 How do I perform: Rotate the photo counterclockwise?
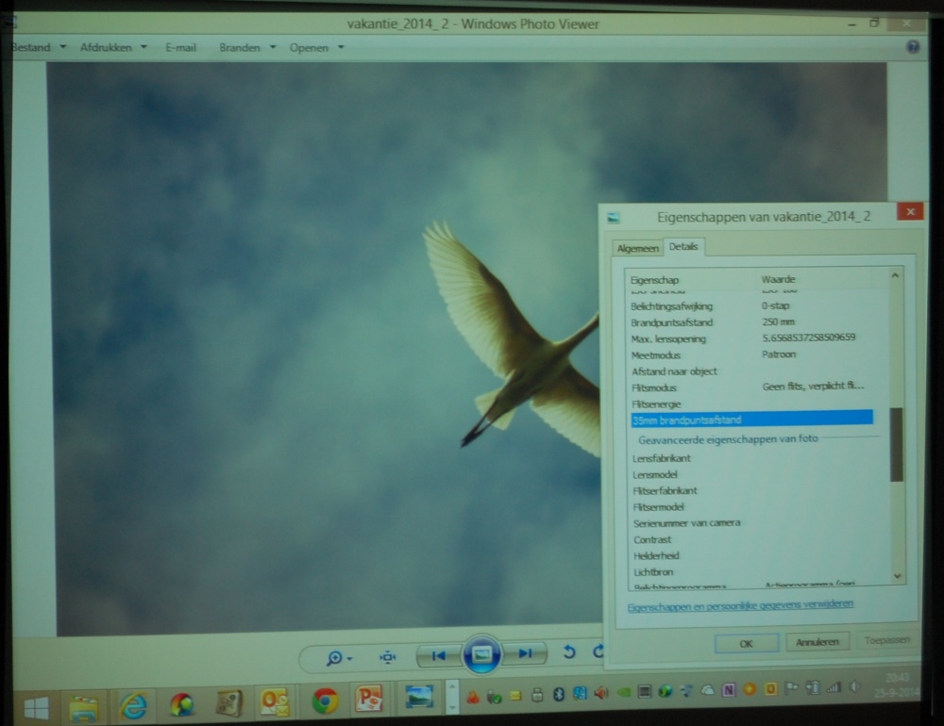coord(569,652)
